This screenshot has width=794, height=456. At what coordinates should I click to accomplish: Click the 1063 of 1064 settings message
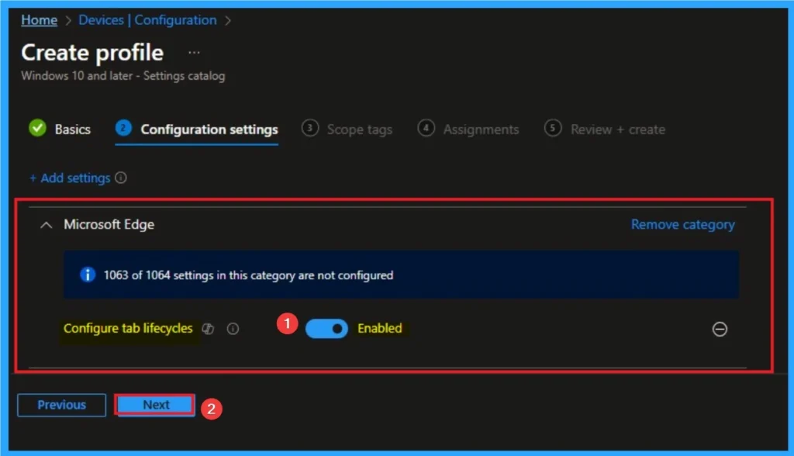(x=248, y=275)
